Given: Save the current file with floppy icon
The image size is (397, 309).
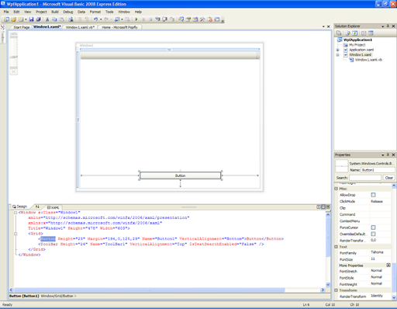Looking at the screenshot, I should point(31,19).
